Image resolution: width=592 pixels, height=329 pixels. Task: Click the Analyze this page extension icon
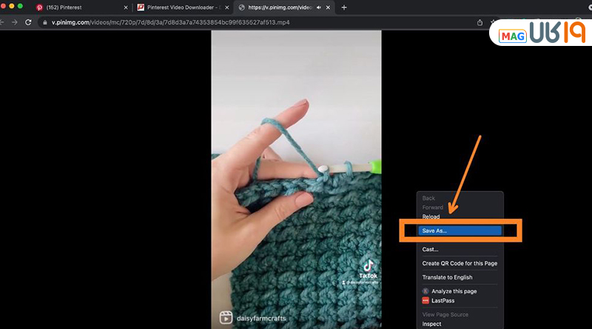[x=425, y=291]
